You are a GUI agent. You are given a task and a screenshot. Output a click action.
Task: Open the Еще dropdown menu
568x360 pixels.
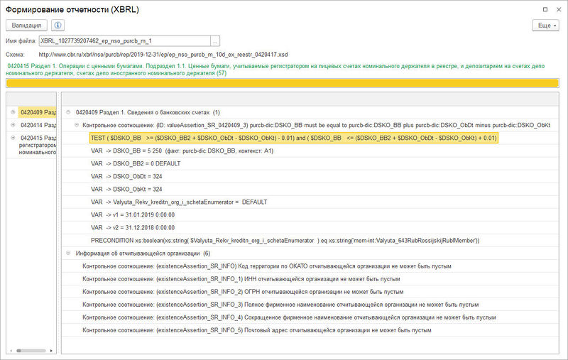point(545,25)
